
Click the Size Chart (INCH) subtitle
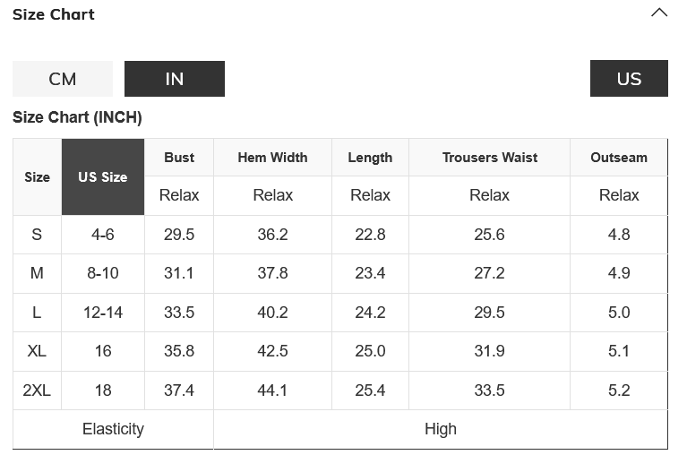tap(77, 117)
